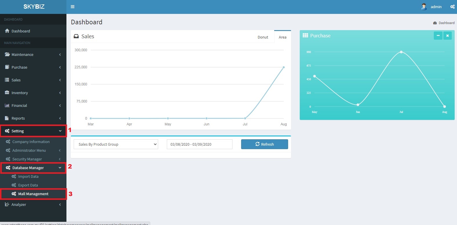The height and width of the screenshot is (225, 457).
Task: Click the Aug data point on Sales chart
Action: [283, 67]
